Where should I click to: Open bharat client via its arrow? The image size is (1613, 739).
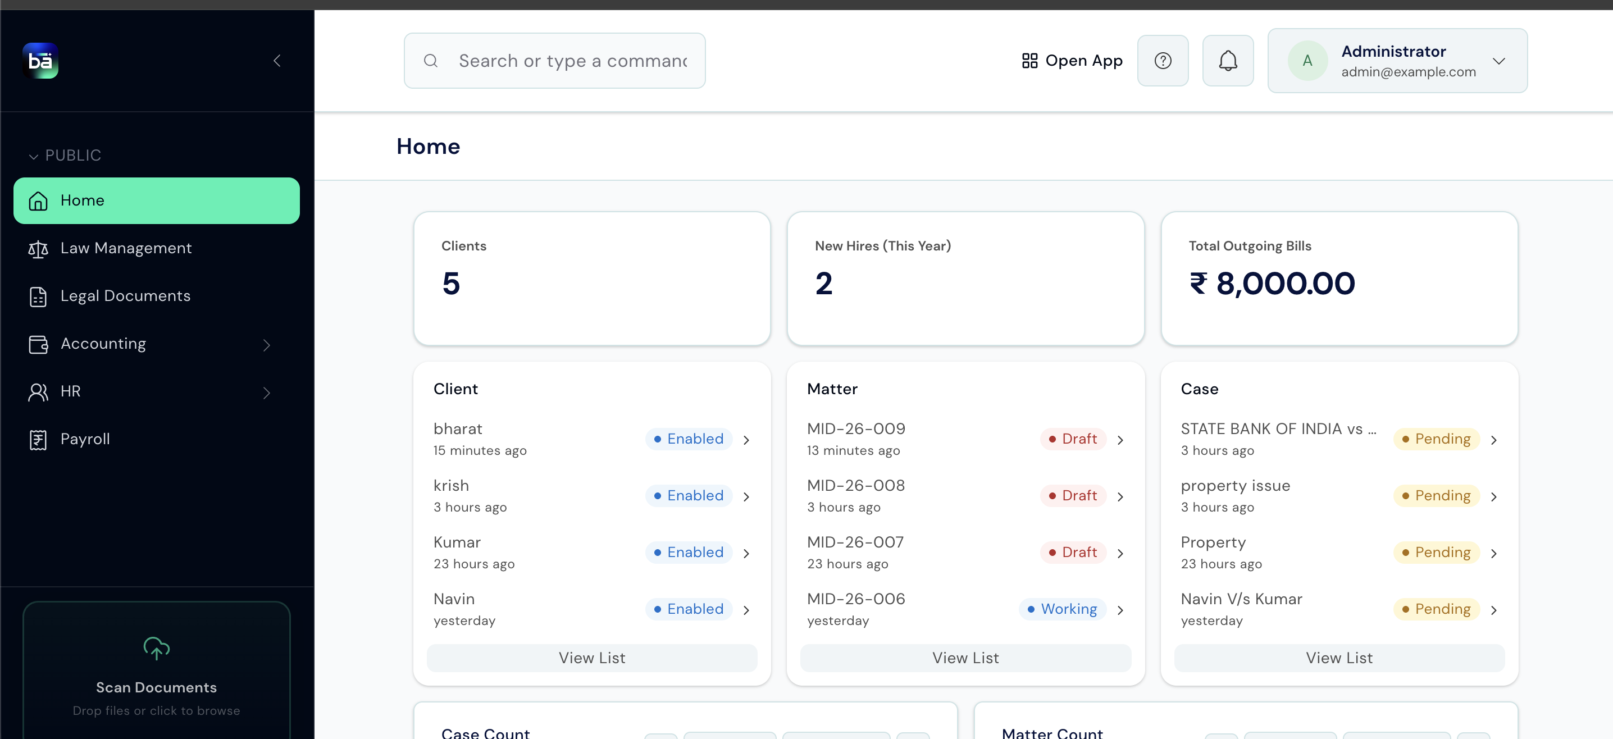pyautogui.click(x=746, y=440)
